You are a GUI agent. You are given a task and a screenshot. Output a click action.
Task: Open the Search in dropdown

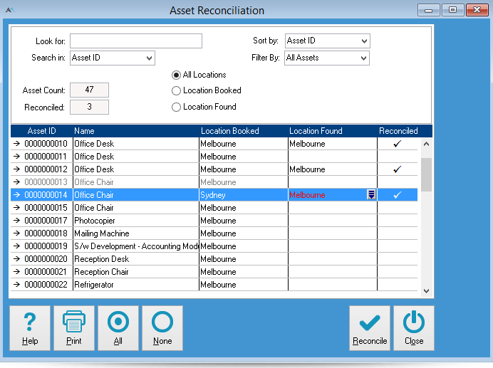[113, 58]
